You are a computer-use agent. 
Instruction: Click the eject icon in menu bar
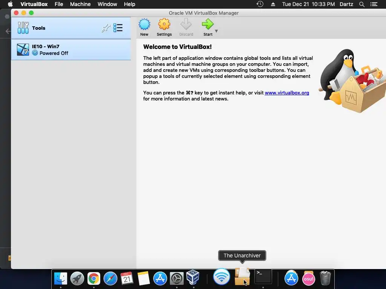pyautogui.click(x=273, y=4)
